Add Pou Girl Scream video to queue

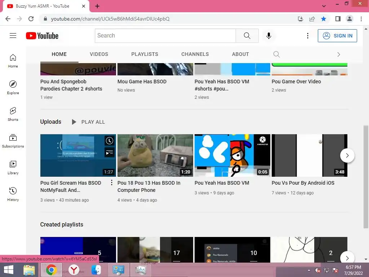[x=110, y=153]
